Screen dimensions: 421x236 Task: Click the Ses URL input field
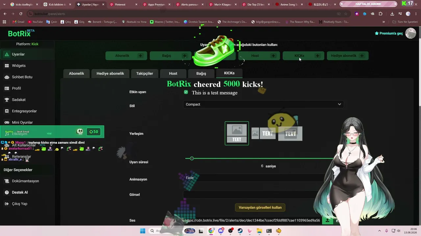tap(252, 221)
